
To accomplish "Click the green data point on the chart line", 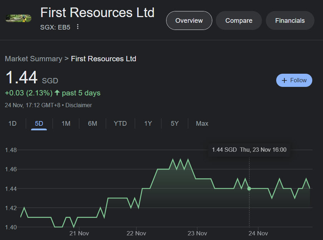I will [249, 188].
